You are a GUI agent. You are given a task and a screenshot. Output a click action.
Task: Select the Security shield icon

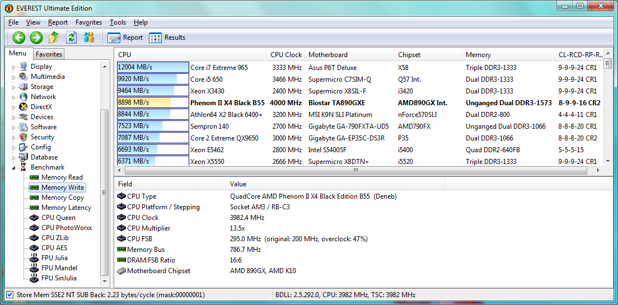coord(24,137)
